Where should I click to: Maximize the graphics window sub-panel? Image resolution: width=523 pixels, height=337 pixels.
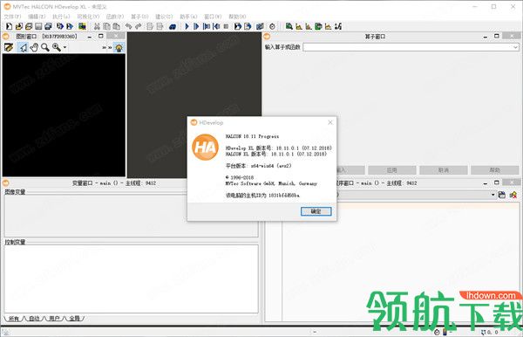point(101,36)
